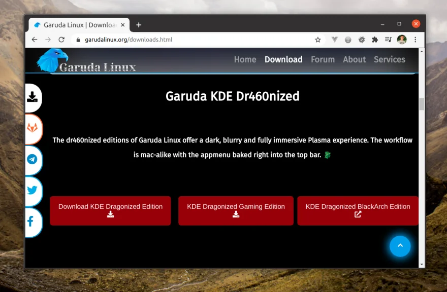Open the GitLab fox icon in the sidebar
Screen dimensions: 447x292
32,129
